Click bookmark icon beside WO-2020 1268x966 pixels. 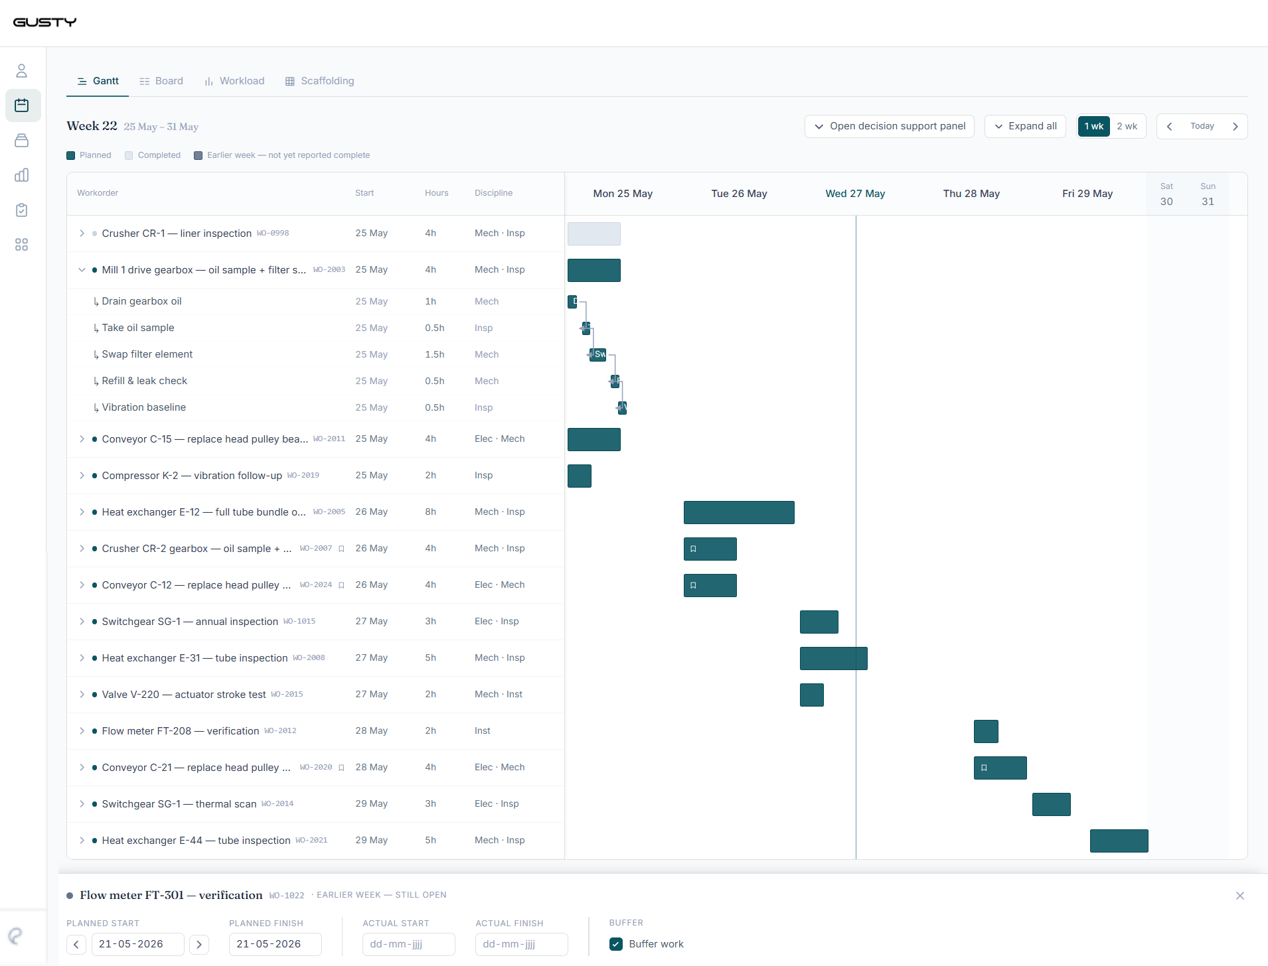pyautogui.click(x=341, y=768)
